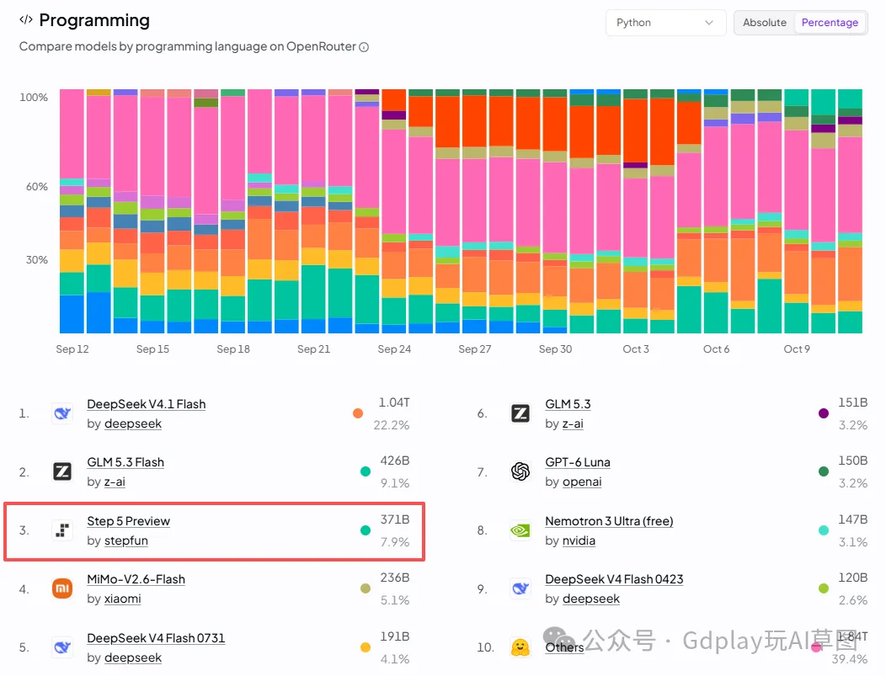Click the purple swatch for GLM 5.3
Screen dimensions: 886x676
pyautogui.click(x=824, y=413)
